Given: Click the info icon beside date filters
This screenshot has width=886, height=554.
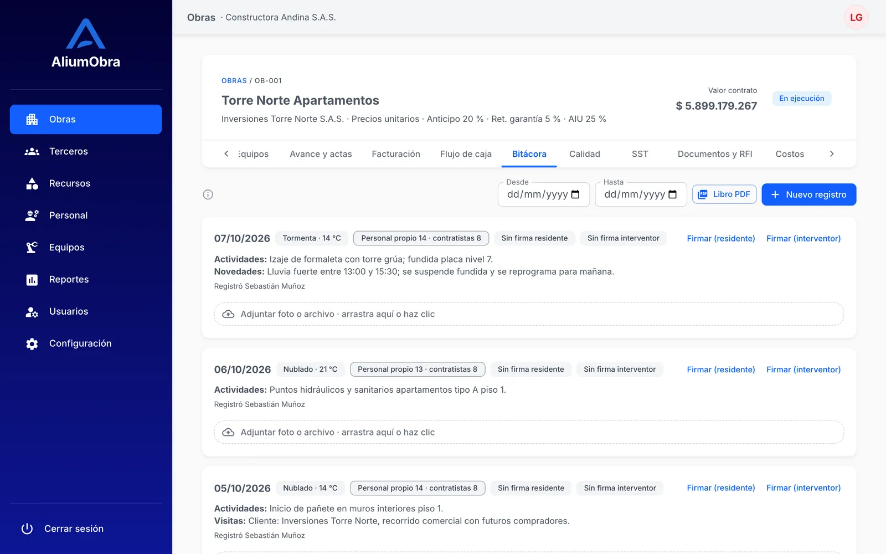Looking at the screenshot, I should [x=208, y=194].
